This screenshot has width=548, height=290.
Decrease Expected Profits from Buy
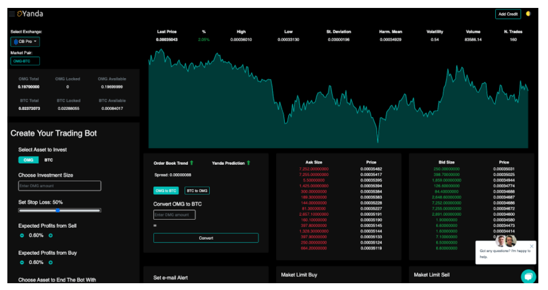22,262
